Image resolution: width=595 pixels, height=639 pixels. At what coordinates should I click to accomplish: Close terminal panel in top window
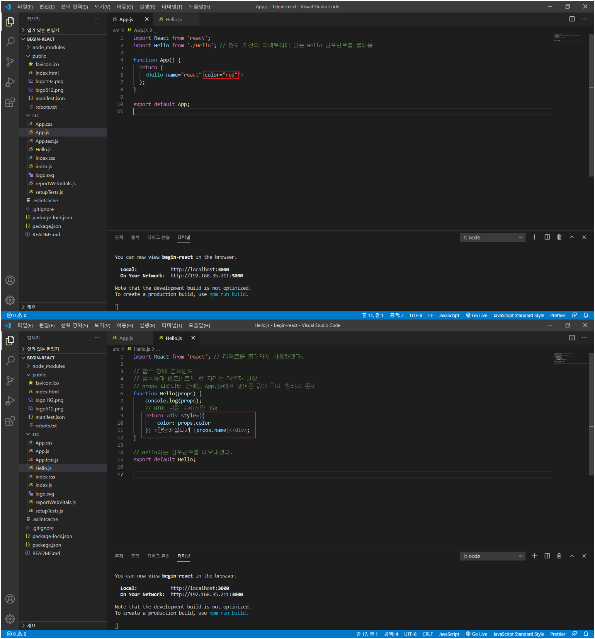584,237
